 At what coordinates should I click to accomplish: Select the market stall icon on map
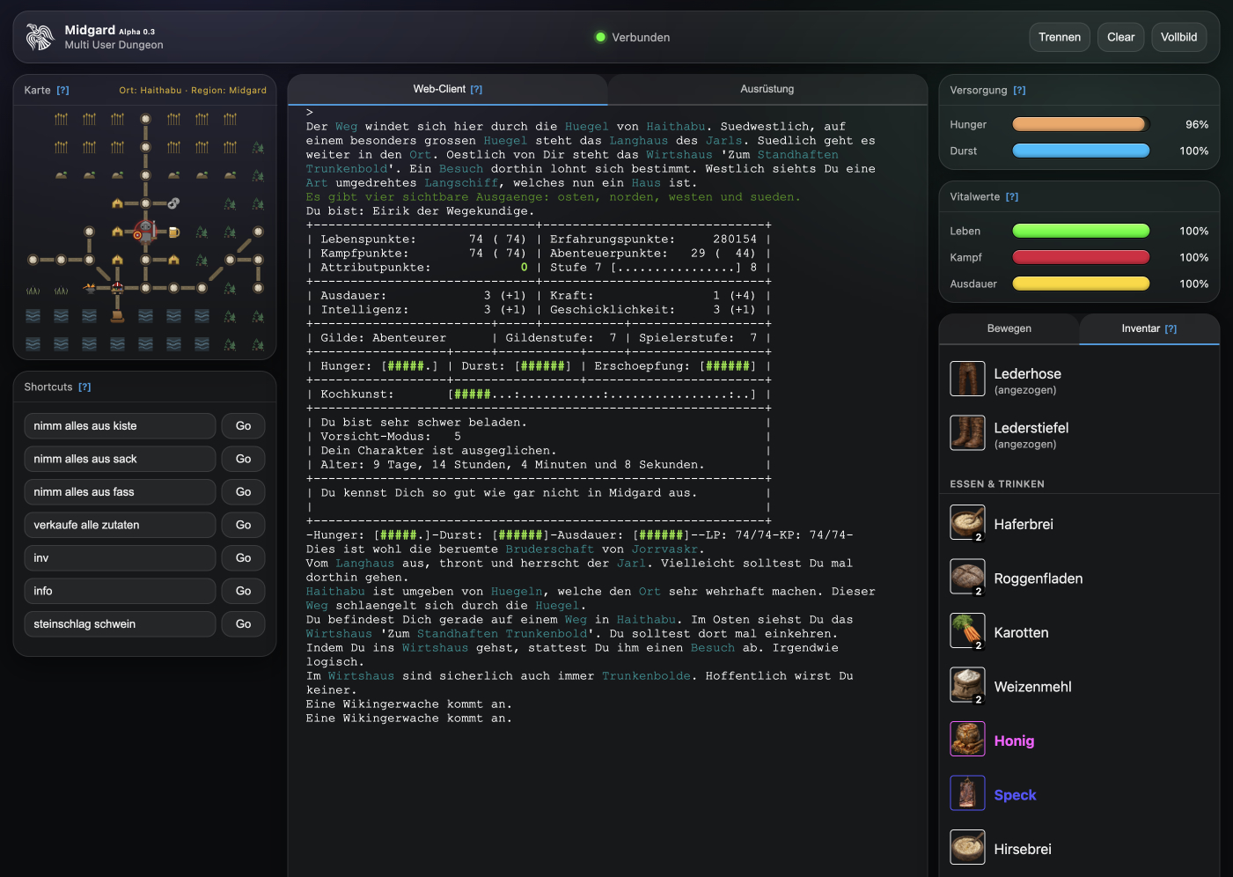(x=117, y=288)
